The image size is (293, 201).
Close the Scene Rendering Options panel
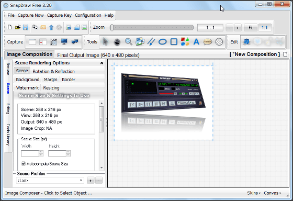click(x=102, y=63)
